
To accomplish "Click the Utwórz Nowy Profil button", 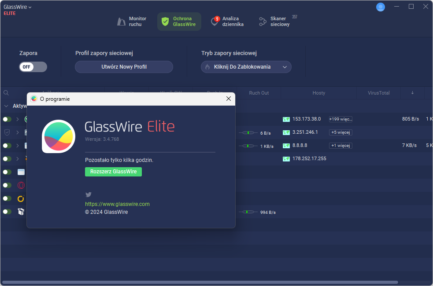I will coord(124,67).
